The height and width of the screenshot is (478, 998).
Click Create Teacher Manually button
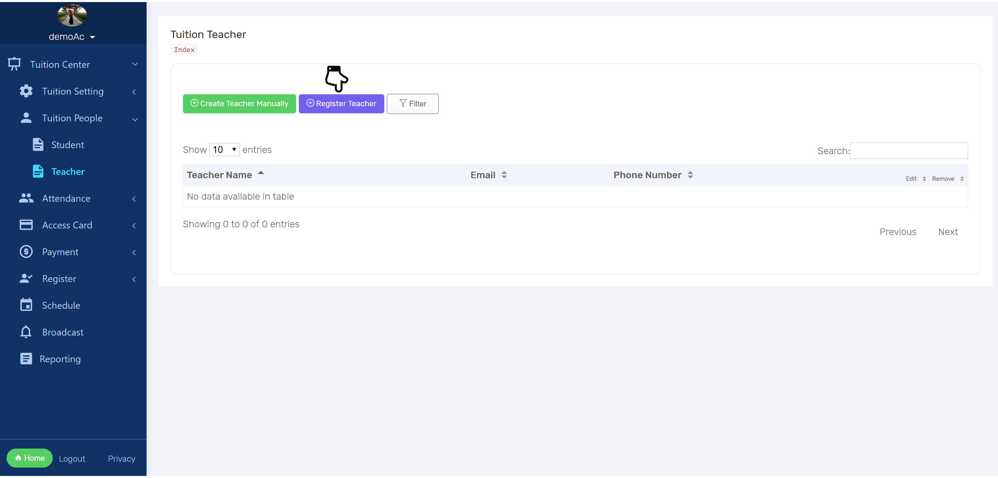click(239, 104)
